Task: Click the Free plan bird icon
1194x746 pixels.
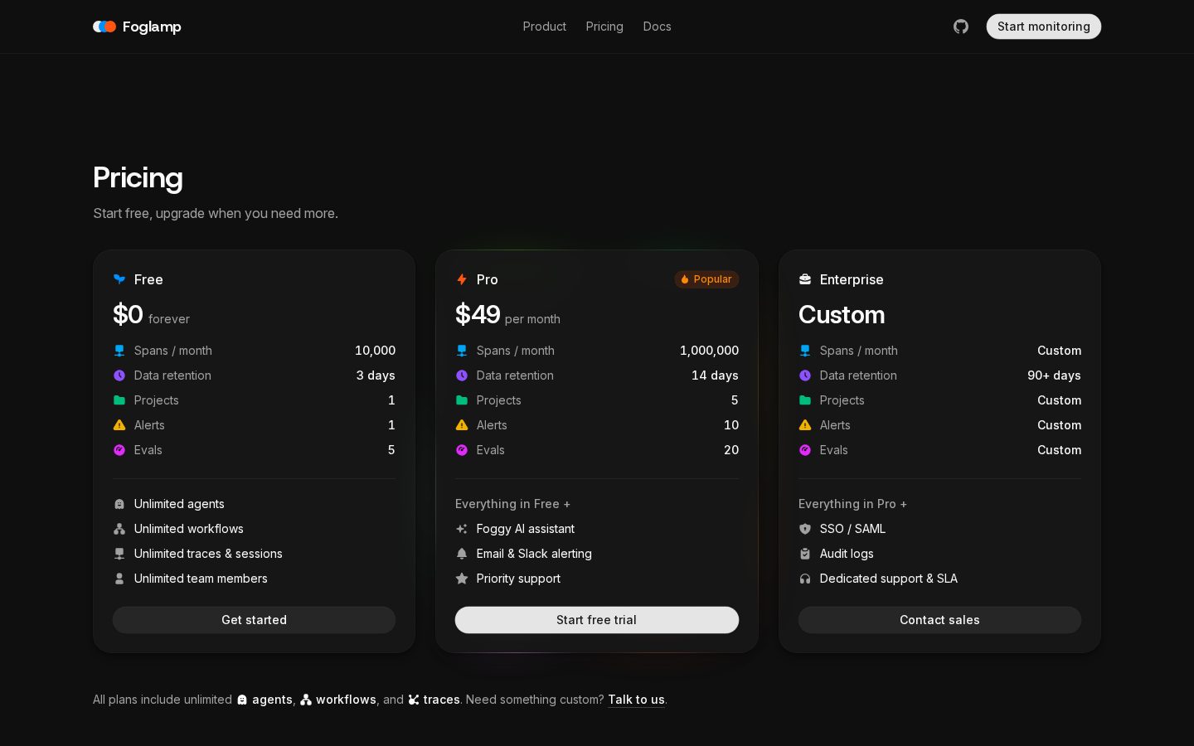Action: coord(119,279)
